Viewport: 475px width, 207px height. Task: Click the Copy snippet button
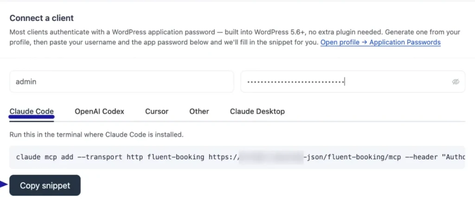point(45,185)
